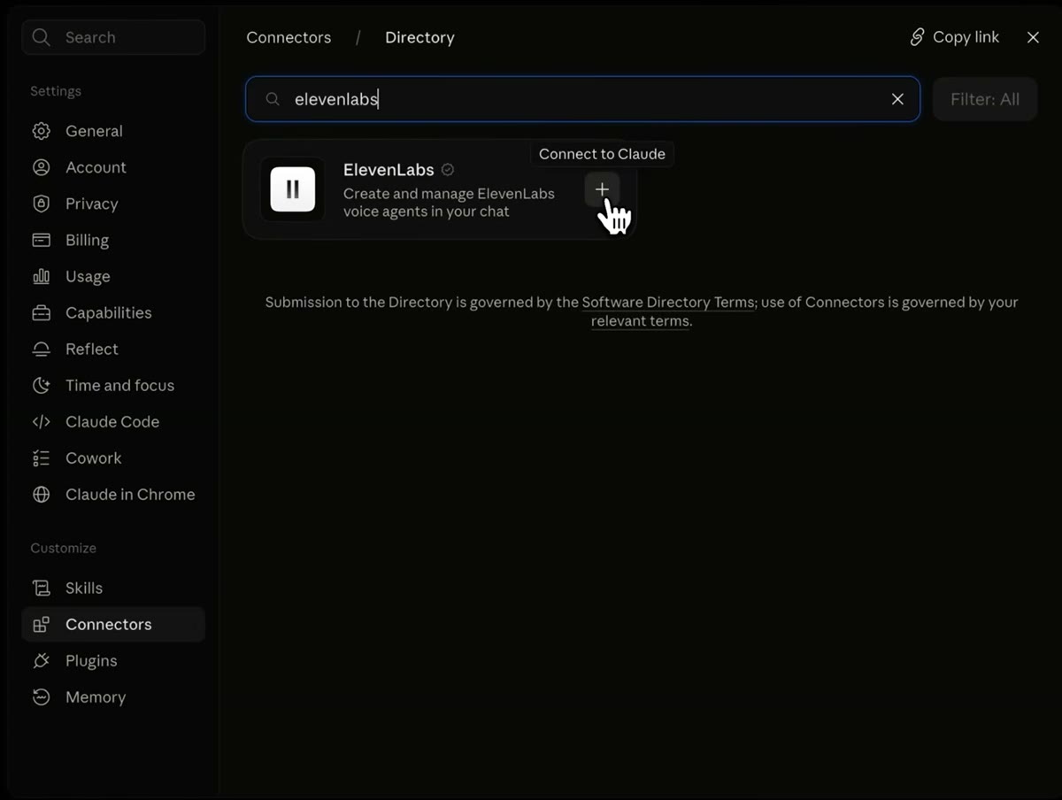Click the General gear icon
This screenshot has height=800, width=1062.
tap(41, 131)
